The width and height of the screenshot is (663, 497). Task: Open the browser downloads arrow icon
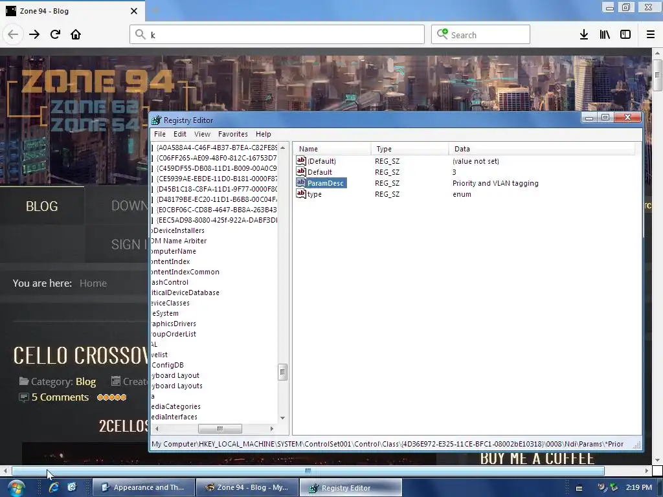point(584,34)
